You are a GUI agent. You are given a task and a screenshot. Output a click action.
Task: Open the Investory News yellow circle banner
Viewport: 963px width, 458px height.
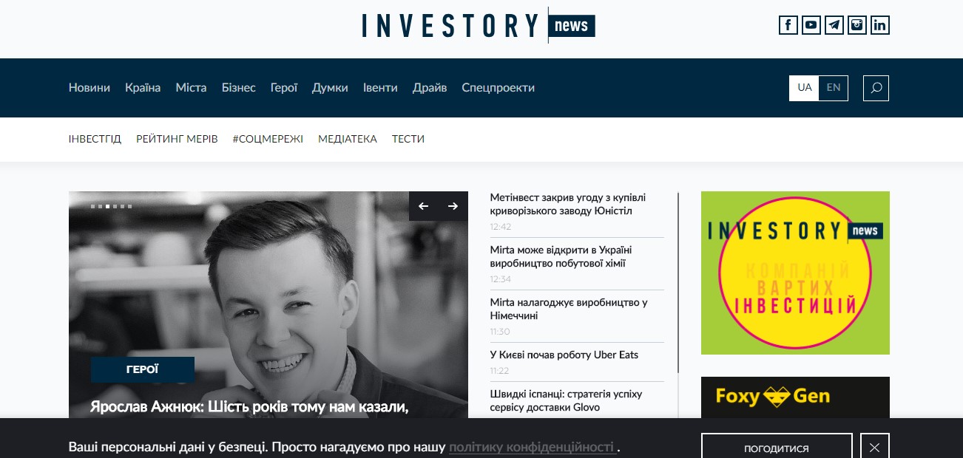click(795, 273)
